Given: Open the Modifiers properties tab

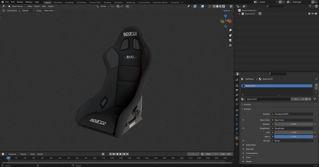Looking at the screenshot, I should coord(237,115).
